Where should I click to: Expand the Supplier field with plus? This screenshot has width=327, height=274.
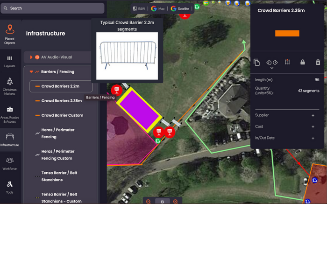[313, 115]
